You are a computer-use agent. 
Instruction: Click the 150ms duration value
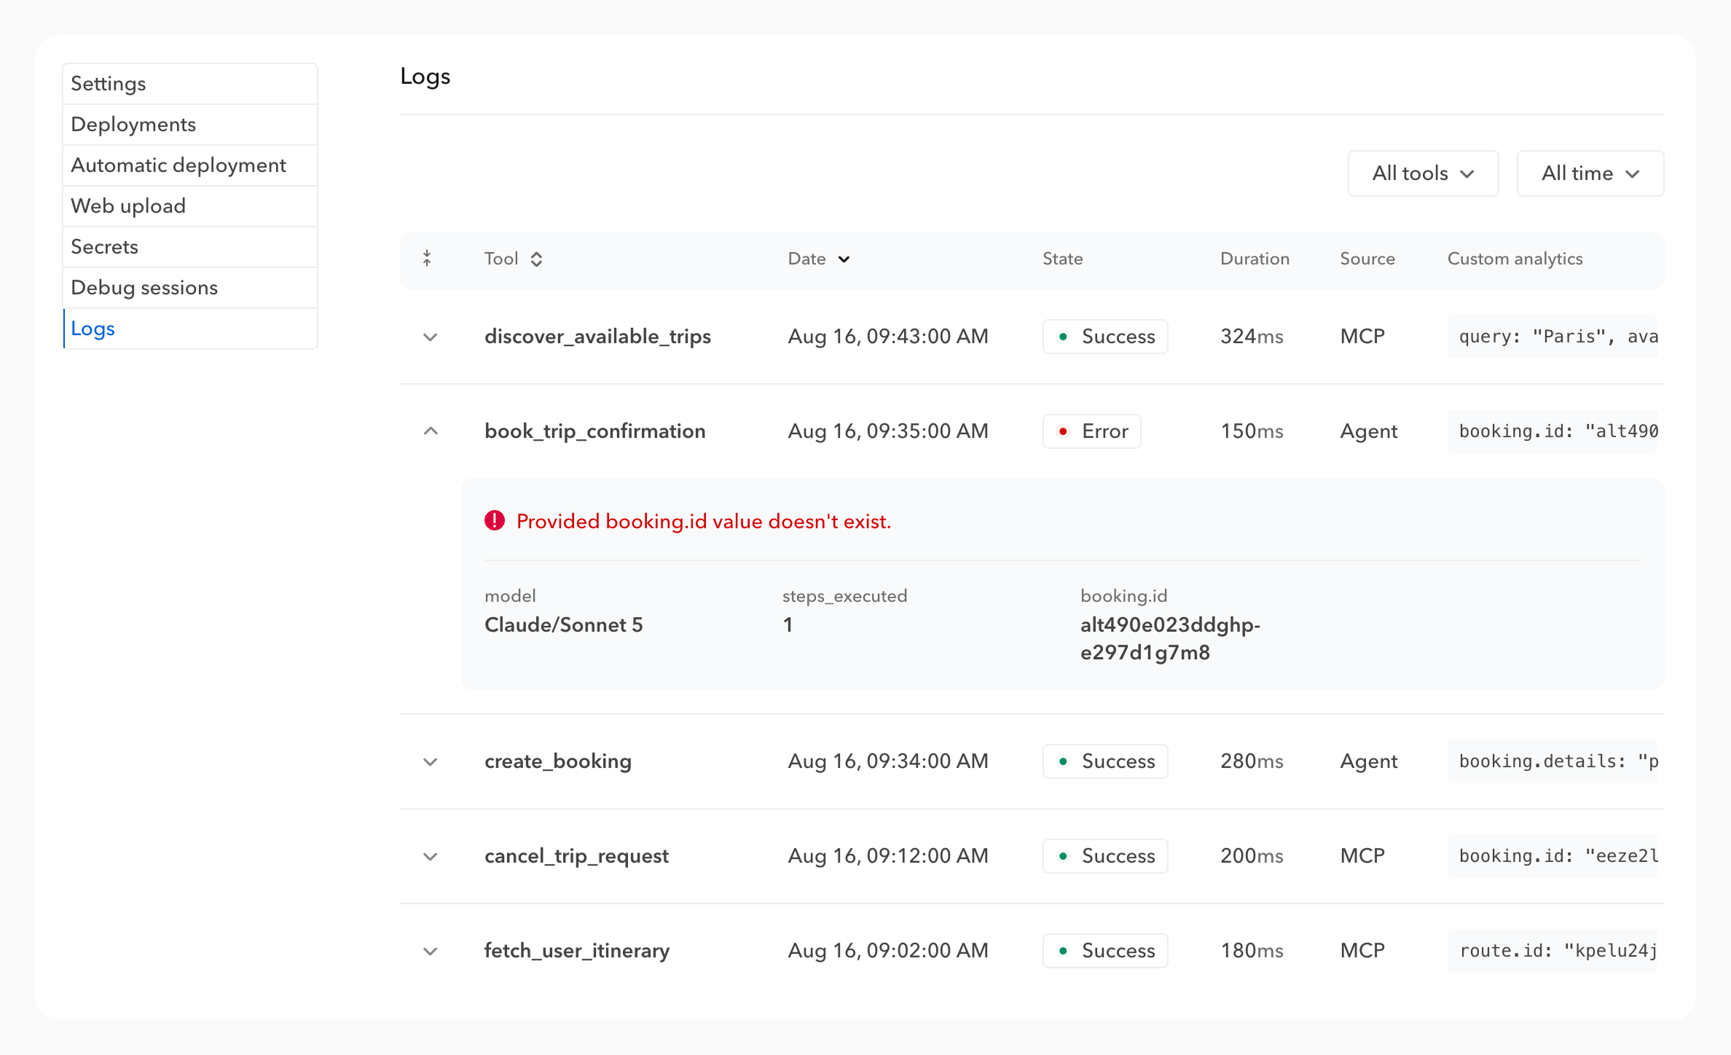pyautogui.click(x=1252, y=431)
